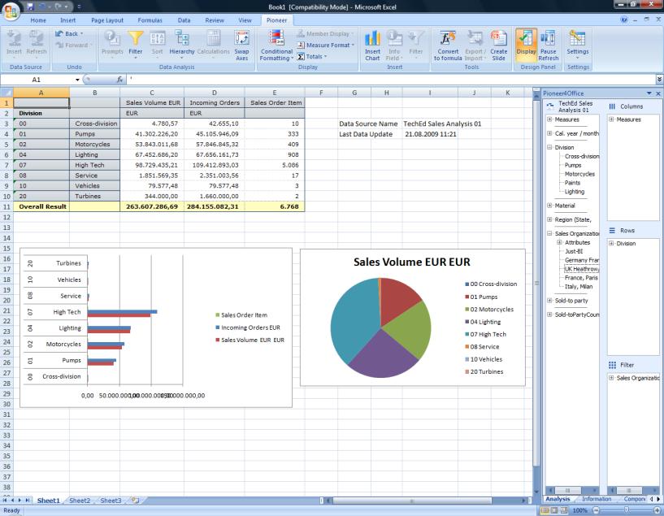The image size is (664, 516).
Task: Expand the Measures node in analysis tree
Action: 549,119
